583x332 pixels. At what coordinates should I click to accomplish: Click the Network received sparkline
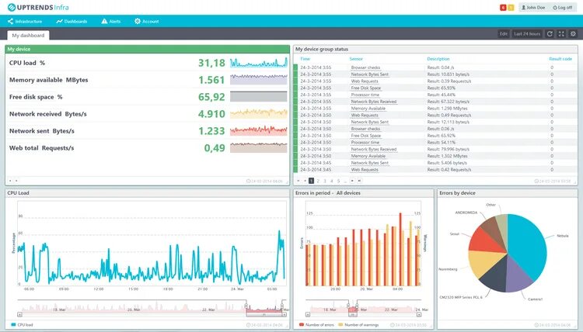[x=258, y=113]
